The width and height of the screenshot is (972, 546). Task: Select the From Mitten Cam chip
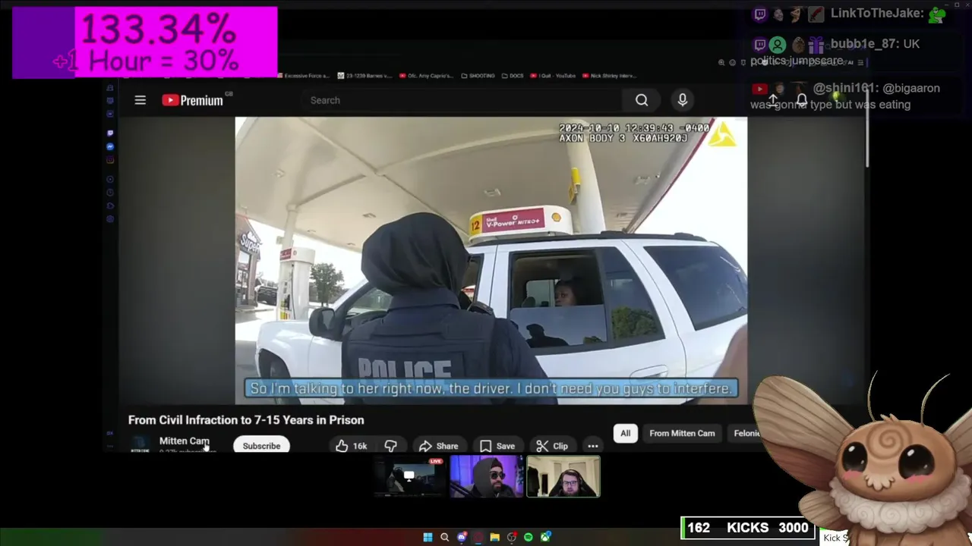click(682, 433)
